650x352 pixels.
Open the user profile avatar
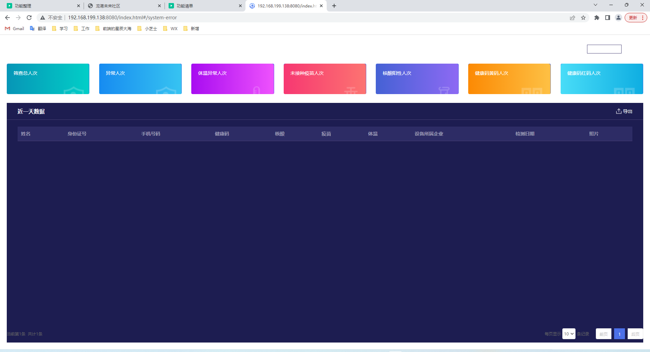(x=619, y=18)
